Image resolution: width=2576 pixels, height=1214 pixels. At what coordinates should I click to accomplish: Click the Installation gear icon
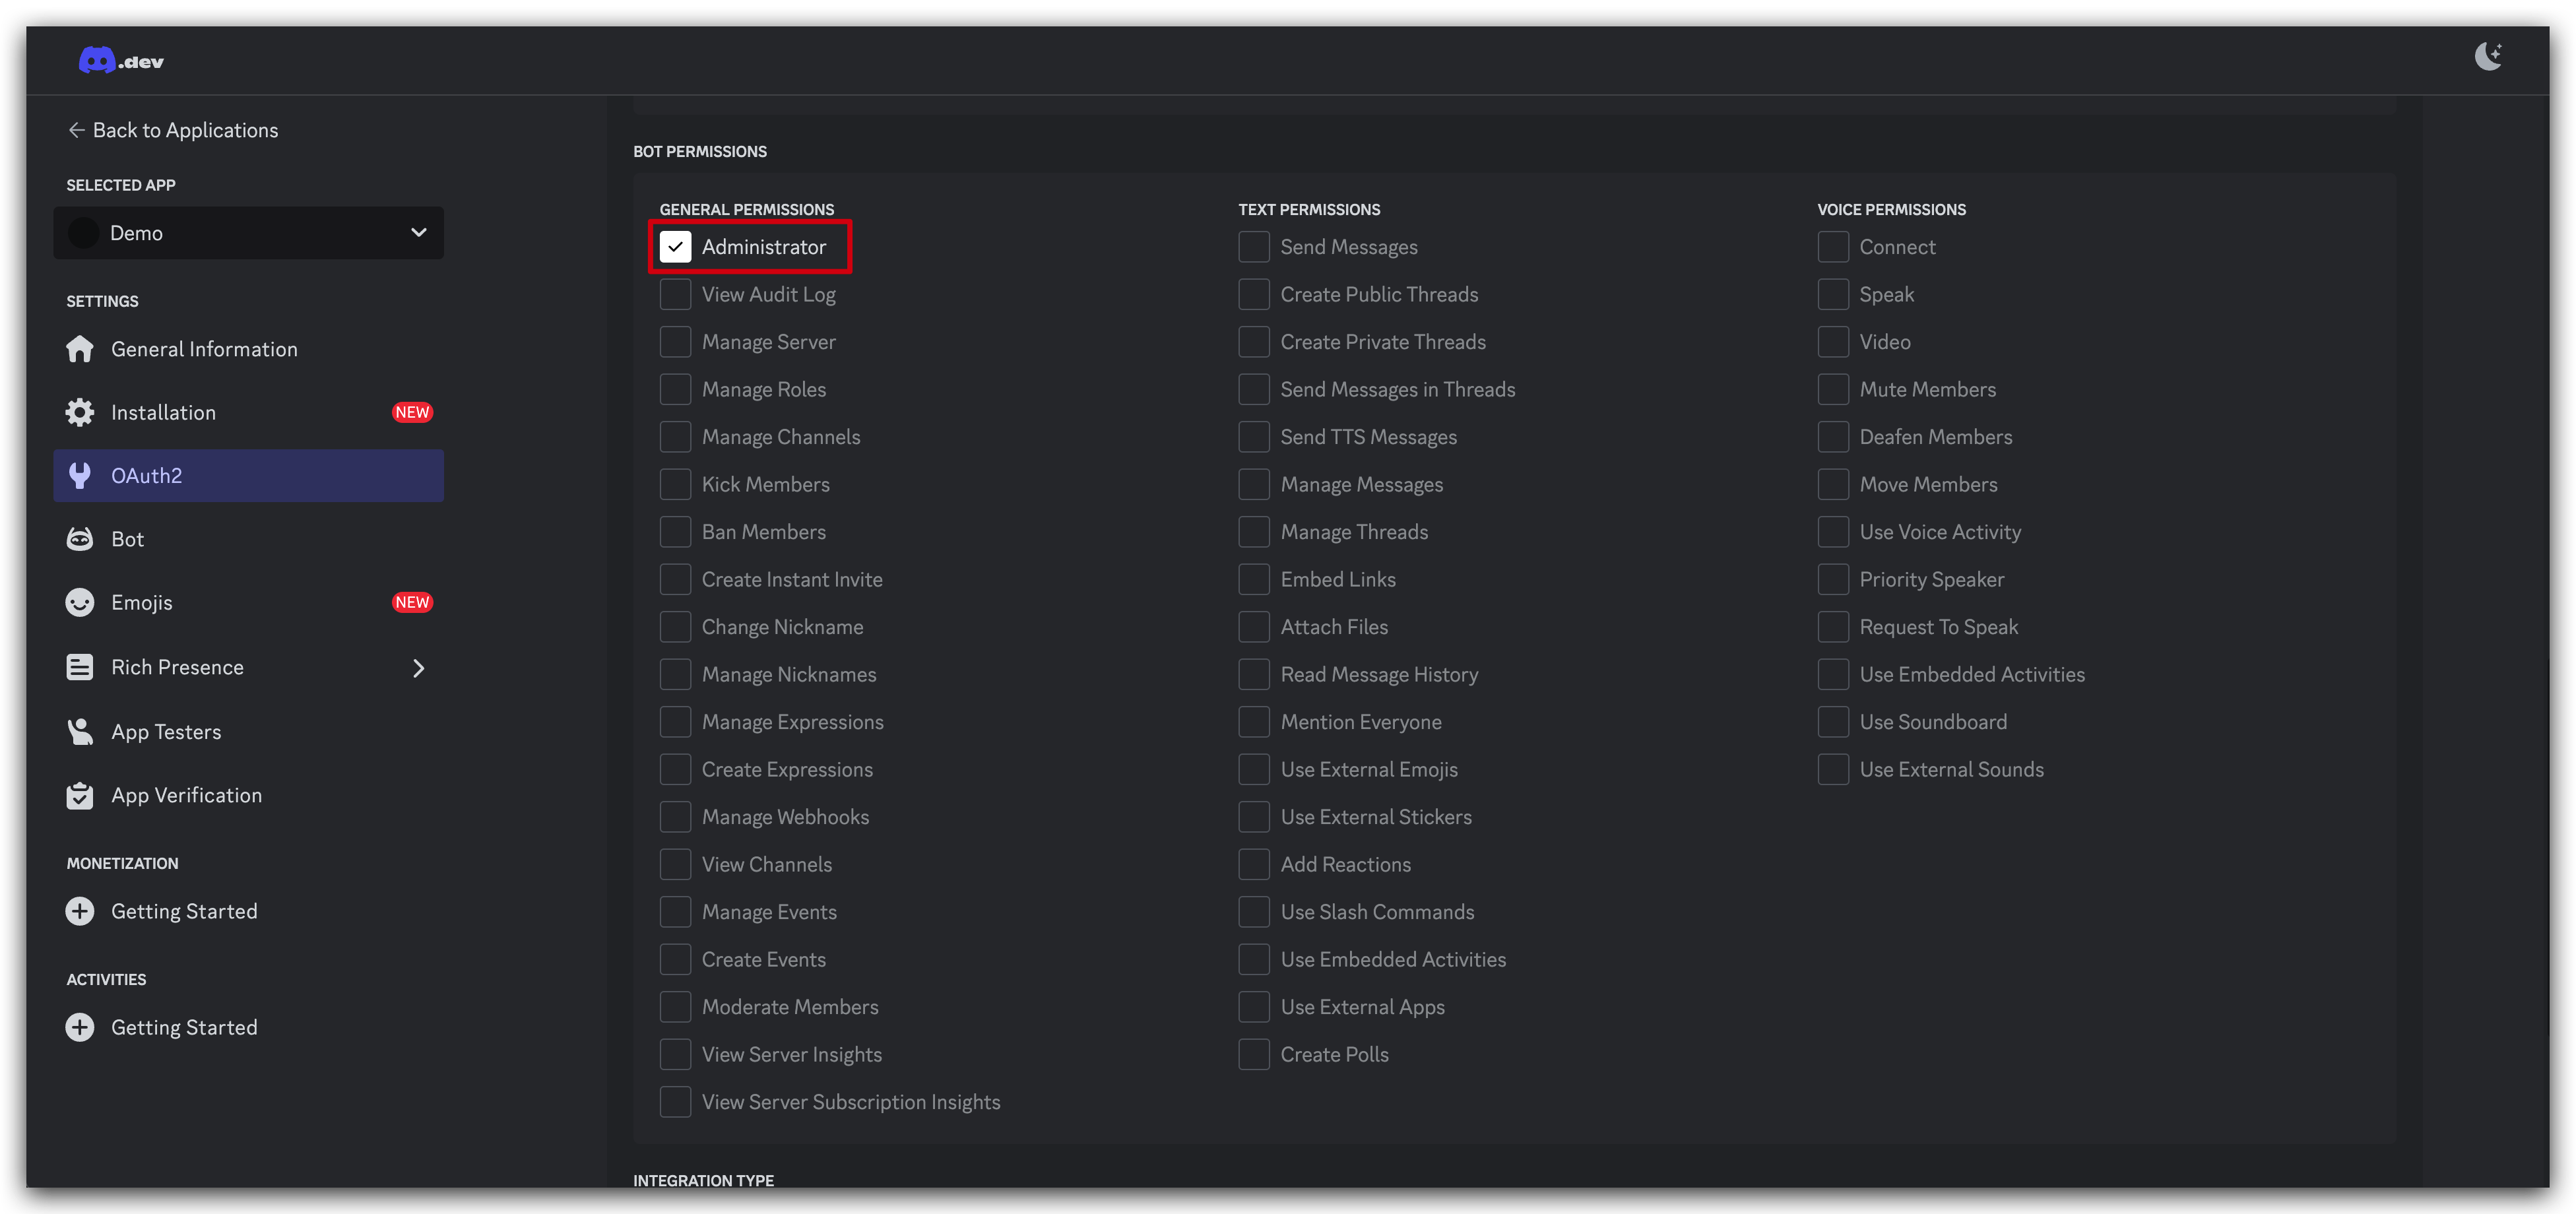pos(80,412)
